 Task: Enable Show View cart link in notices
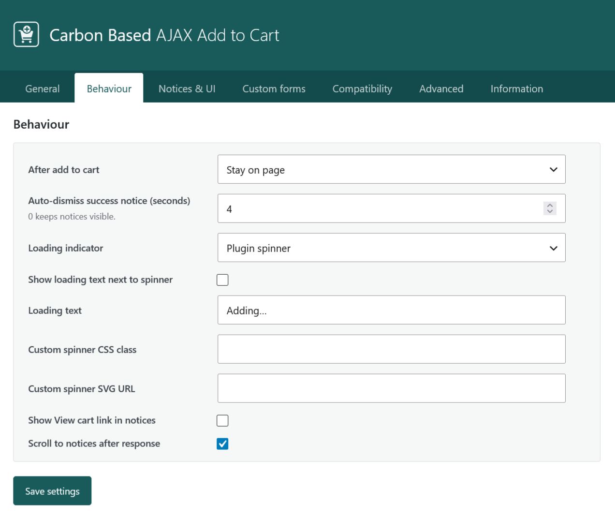coord(222,420)
